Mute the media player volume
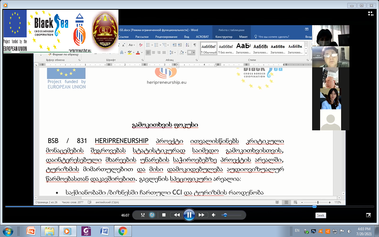 click(214, 215)
